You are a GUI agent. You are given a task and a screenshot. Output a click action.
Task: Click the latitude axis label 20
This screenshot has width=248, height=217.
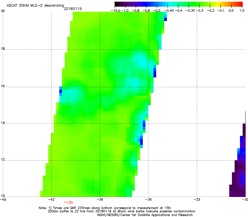click(3, 11)
